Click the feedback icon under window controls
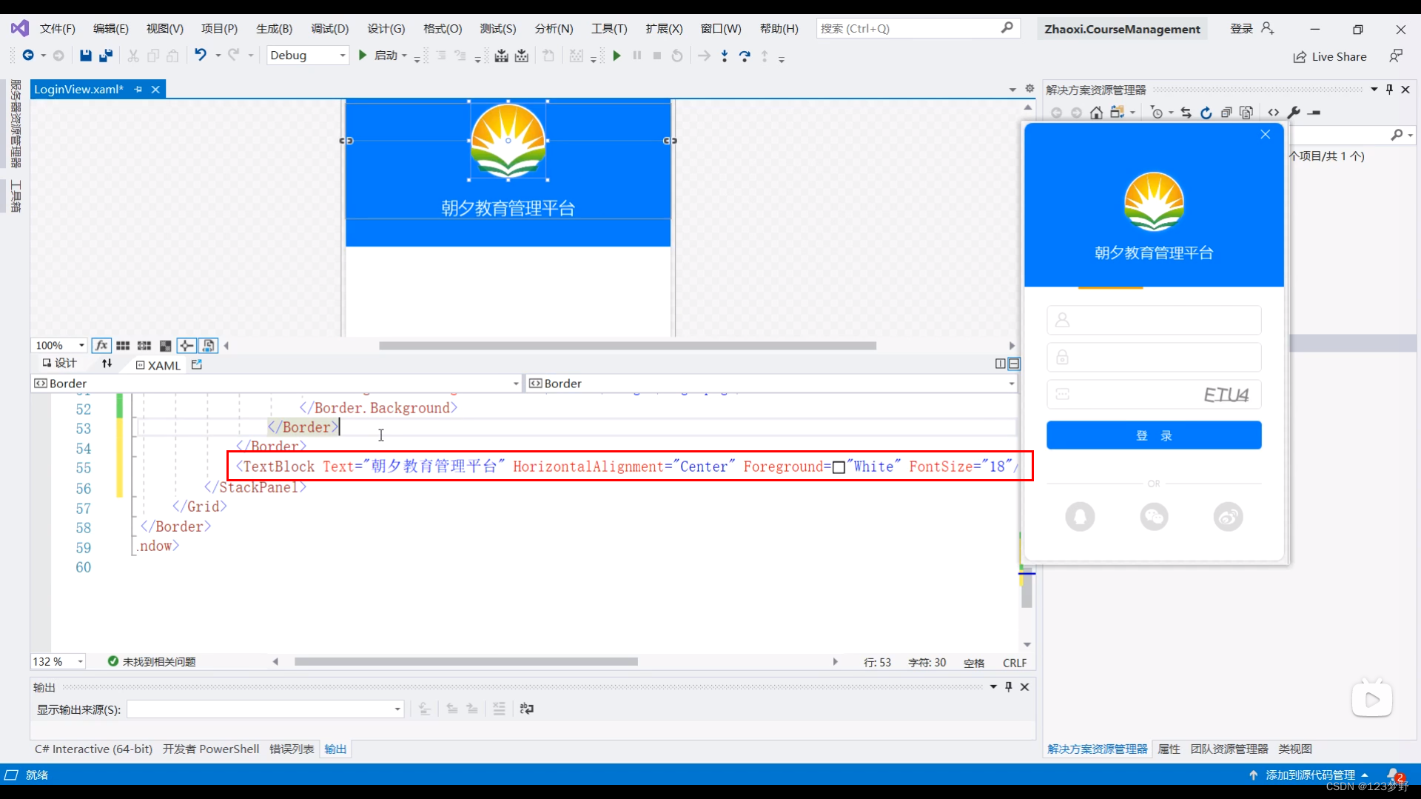Image resolution: width=1421 pixels, height=799 pixels. tap(1395, 56)
